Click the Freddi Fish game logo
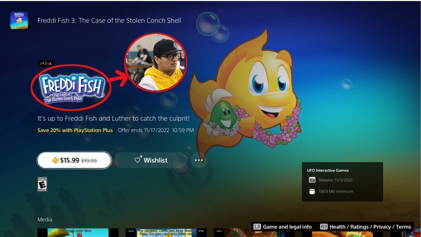Viewport: 421px width, 237px height. click(73, 88)
